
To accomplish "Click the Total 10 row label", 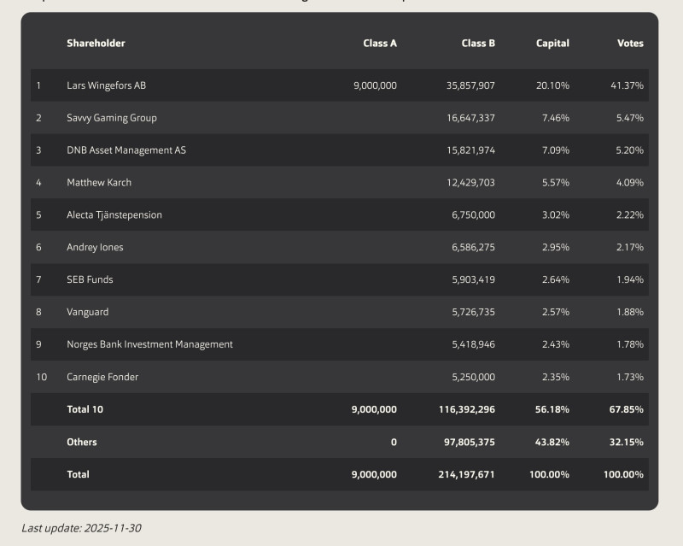I will click(85, 410).
